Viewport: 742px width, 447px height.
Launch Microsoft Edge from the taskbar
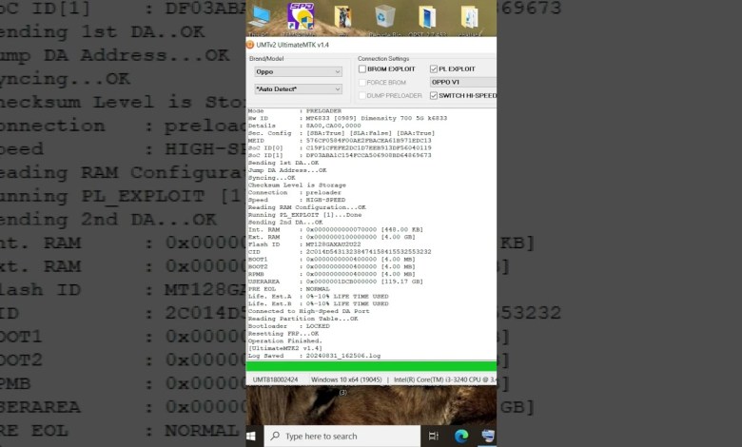click(461, 436)
